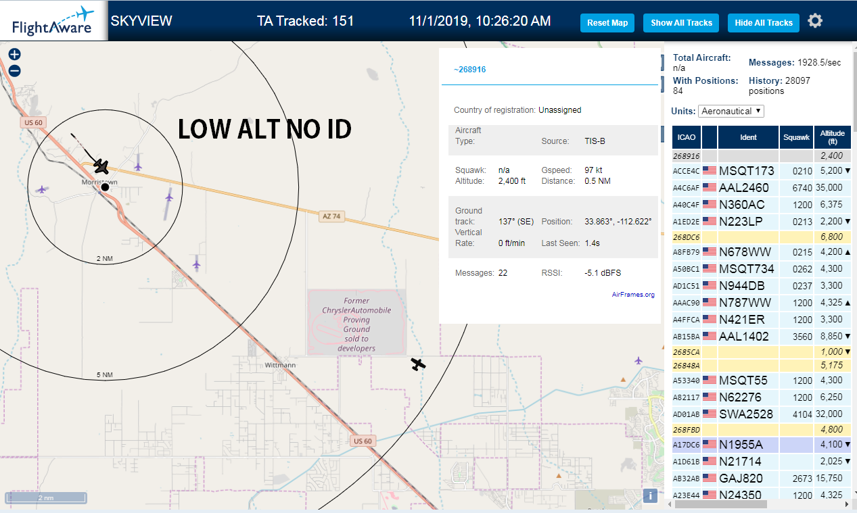This screenshot has height=513, width=857.
Task: Select the MSQT734 aircraft row
Action: pos(762,268)
